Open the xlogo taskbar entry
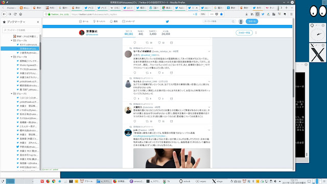 coord(218,181)
